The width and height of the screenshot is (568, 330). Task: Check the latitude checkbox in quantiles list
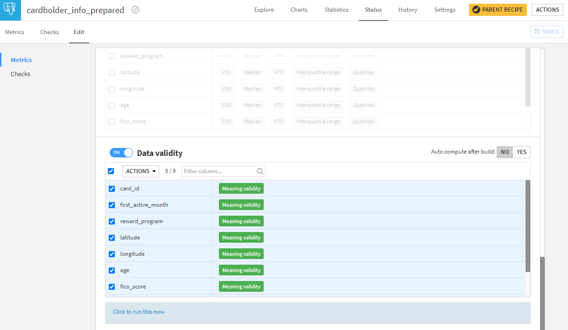tap(112, 72)
